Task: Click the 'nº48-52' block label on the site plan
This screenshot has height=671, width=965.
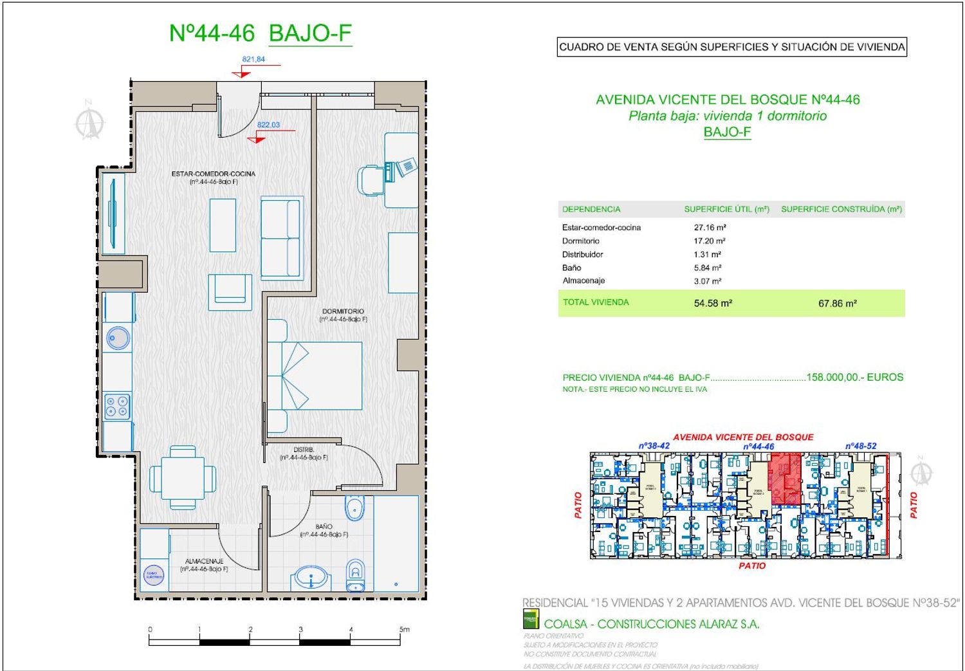Action: pyautogui.click(x=861, y=446)
